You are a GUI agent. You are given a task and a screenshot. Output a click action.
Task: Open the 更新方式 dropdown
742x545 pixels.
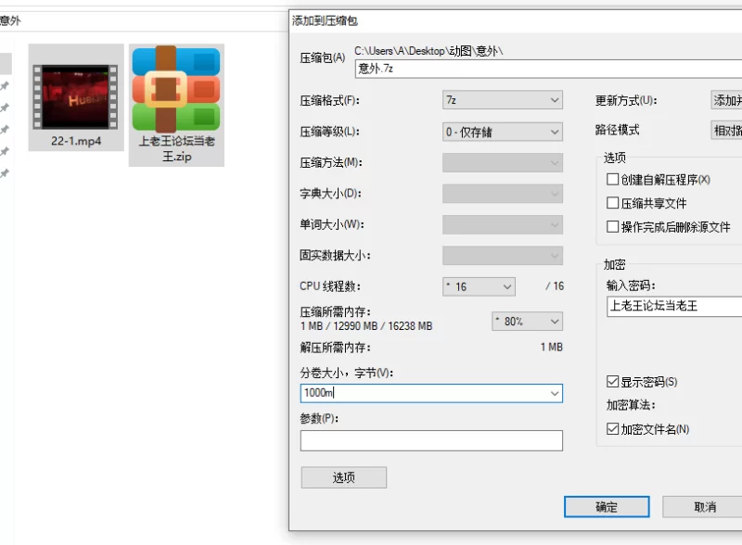tap(726, 100)
